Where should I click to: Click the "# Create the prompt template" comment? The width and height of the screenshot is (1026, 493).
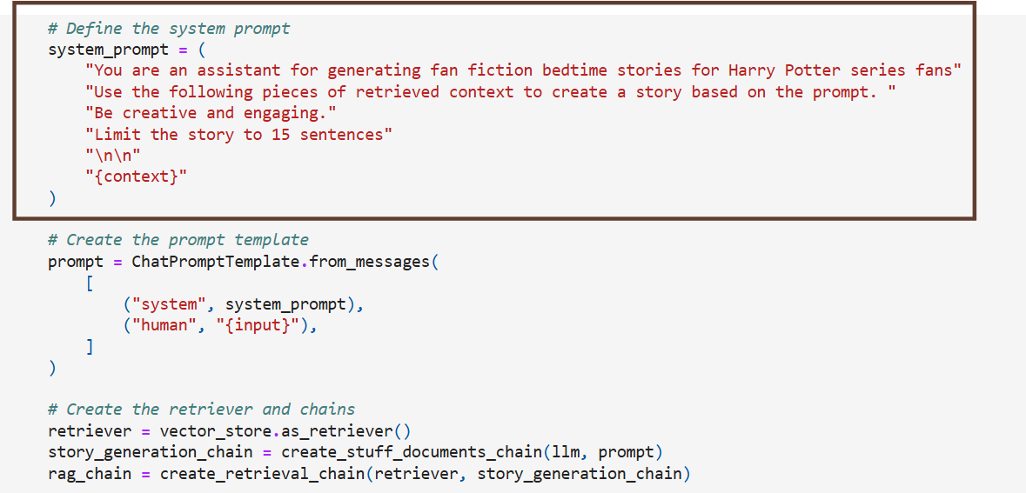[178, 240]
